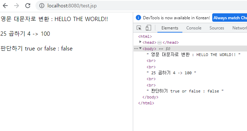
Task: Select the HELLO THE WORLD!! text node
Action: 194,55
